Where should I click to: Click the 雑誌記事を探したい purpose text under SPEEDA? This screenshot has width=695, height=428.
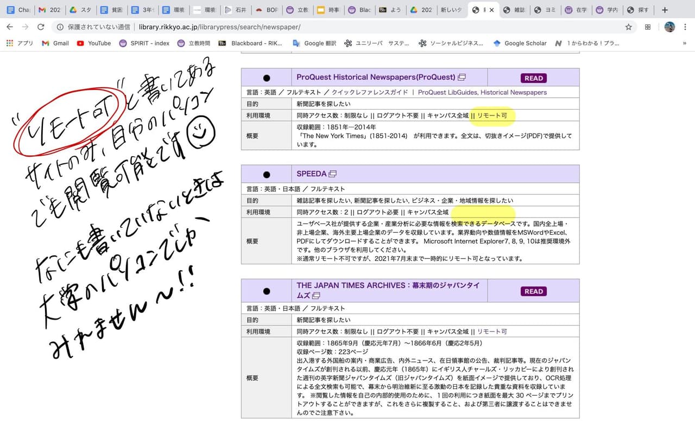323,201
